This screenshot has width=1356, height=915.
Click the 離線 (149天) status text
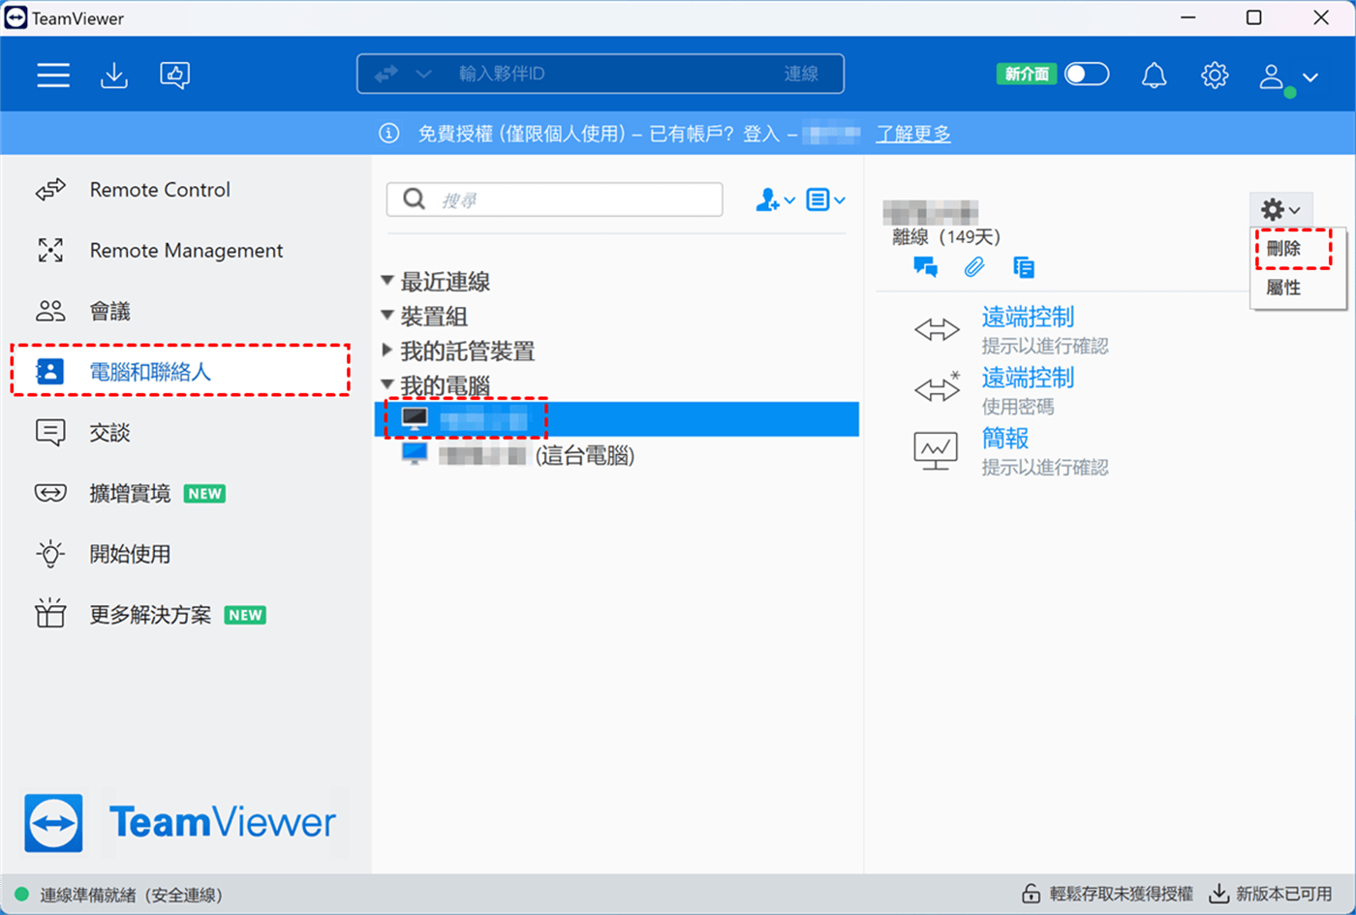946,237
